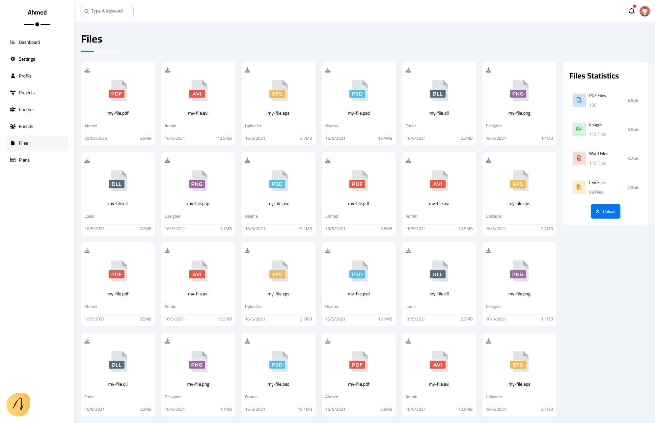Click the yellow logo badge bottom-left
The width and height of the screenshot is (655, 423).
point(18,405)
